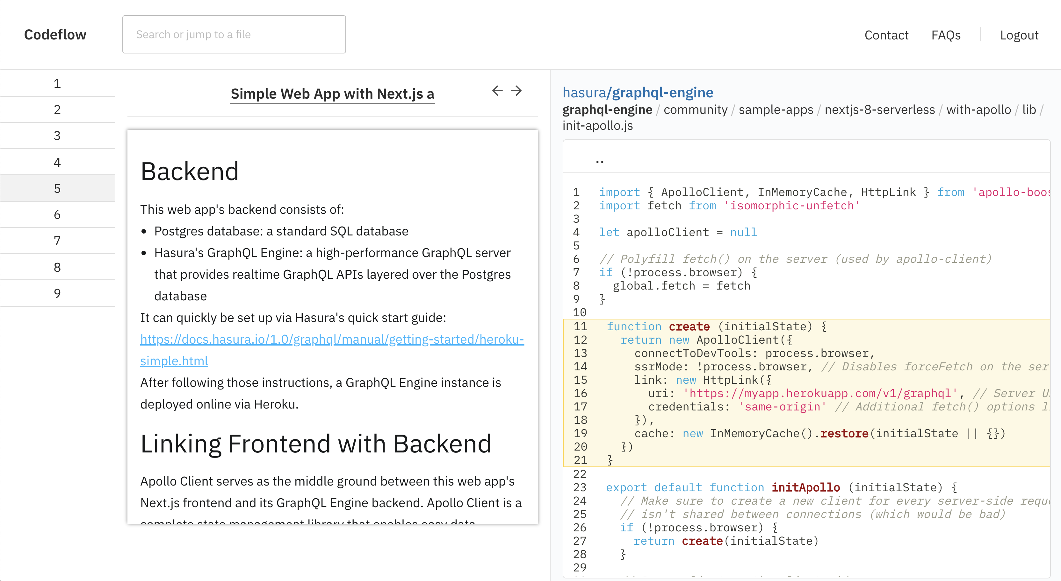Click the Codeflow logo

(55, 35)
